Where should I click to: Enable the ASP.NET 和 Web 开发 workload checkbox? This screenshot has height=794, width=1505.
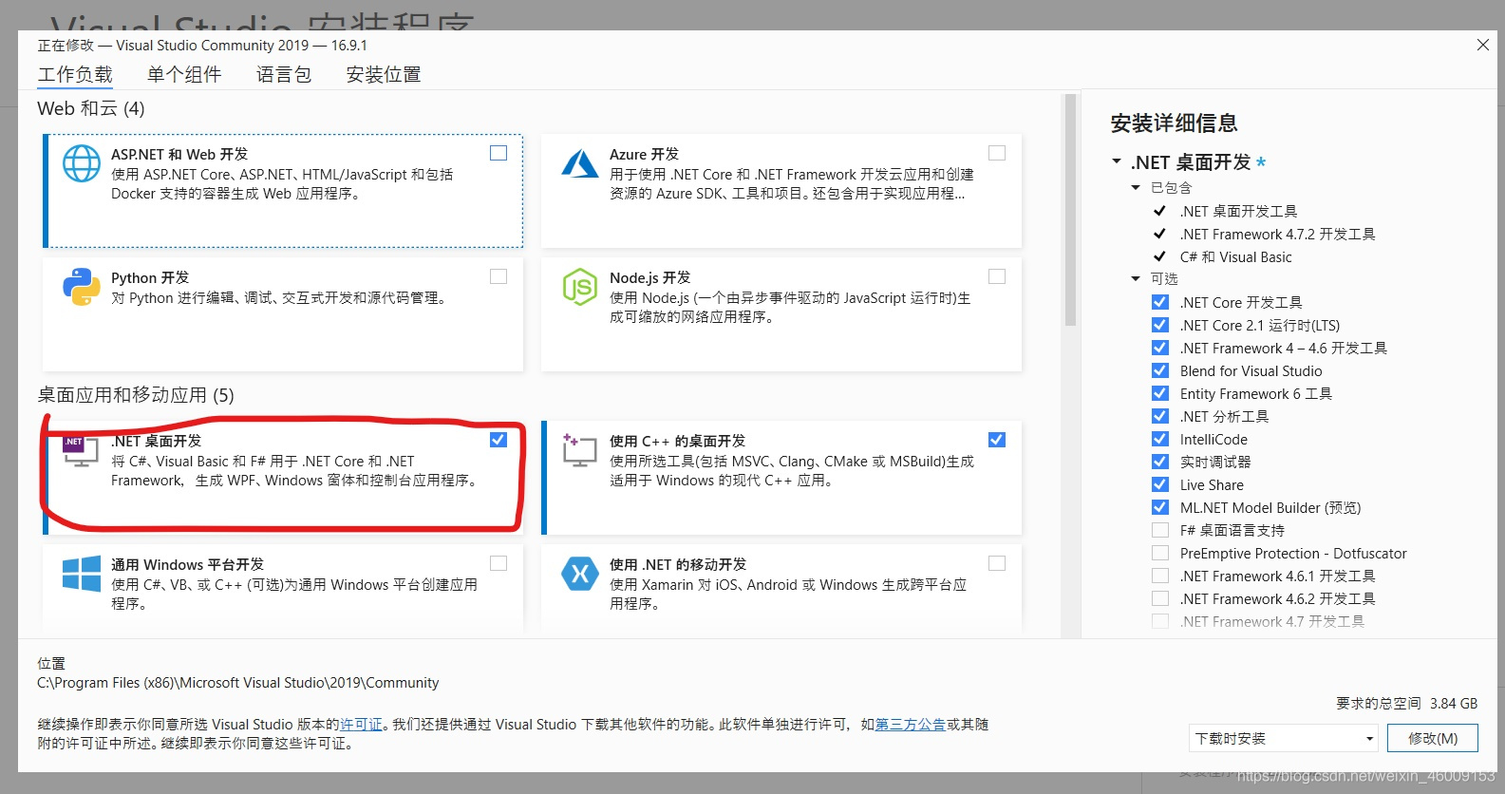tap(499, 153)
